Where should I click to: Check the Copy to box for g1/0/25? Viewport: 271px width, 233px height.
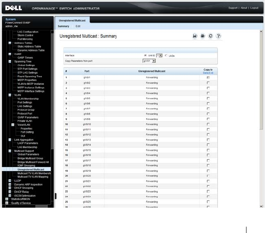208,202
